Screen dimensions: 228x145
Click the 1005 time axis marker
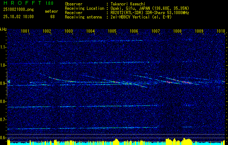pos(112,31)
